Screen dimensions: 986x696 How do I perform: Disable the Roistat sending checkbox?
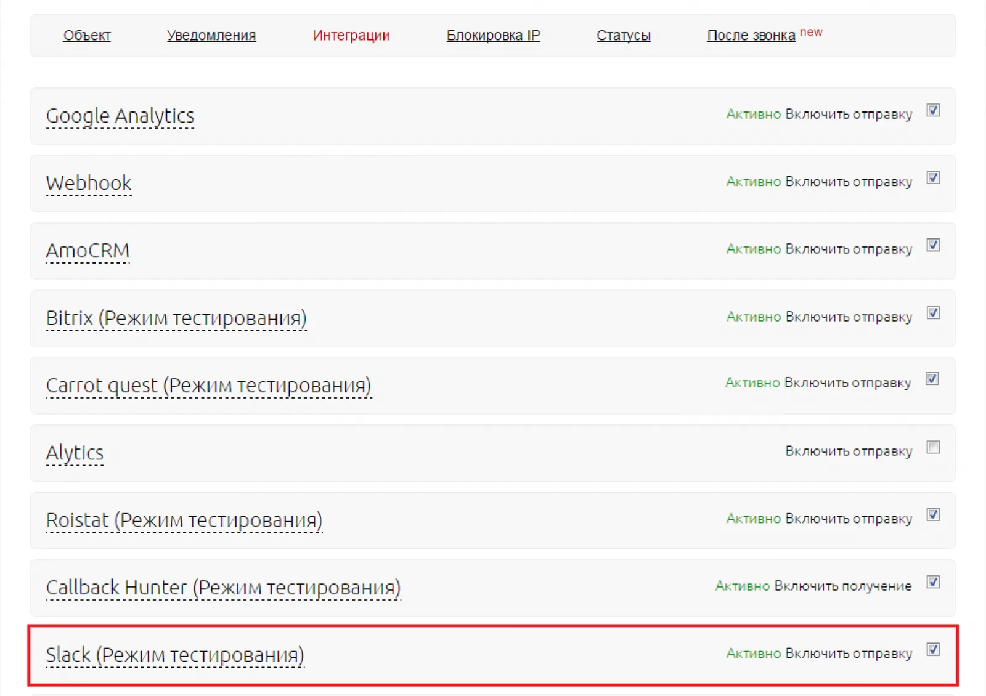(x=933, y=514)
